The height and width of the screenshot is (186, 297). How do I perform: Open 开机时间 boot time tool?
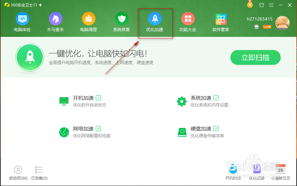click(x=233, y=172)
